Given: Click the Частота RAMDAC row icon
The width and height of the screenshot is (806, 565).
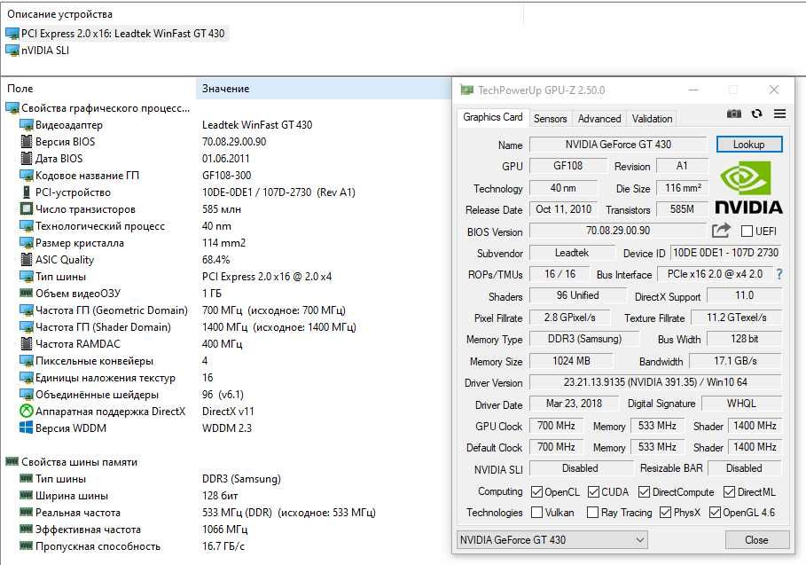Looking at the screenshot, I should [x=27, y=343].
